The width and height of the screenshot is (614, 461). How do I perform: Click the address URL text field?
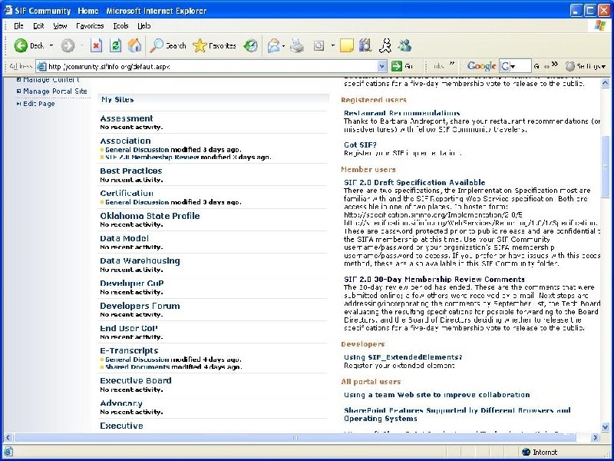(213, 66)
